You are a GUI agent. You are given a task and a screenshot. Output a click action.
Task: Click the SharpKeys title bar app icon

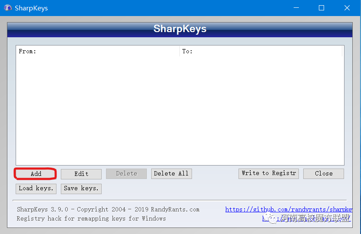click(x=8, y=8)
